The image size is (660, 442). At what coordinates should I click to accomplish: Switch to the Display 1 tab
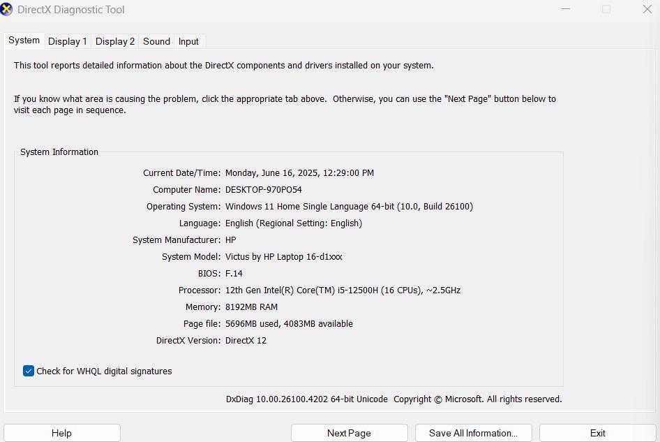(67, 41)
